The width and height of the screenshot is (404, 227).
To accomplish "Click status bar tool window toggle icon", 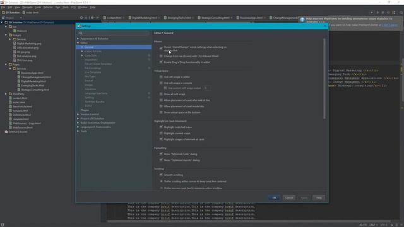I will point(3,225).
